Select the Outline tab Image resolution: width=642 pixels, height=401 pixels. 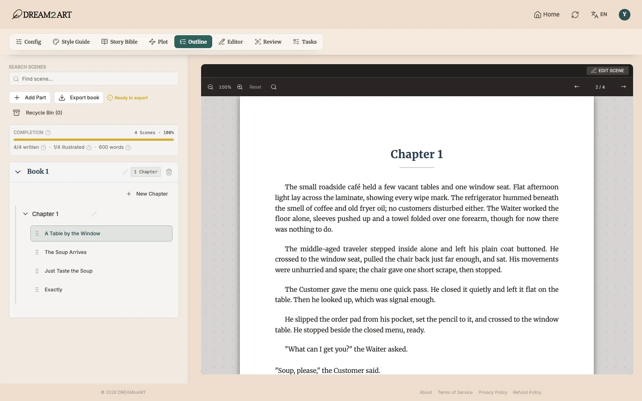coord(193,42)
